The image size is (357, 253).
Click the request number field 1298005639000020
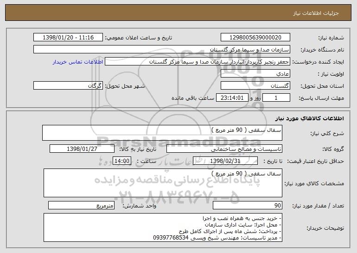255,38
